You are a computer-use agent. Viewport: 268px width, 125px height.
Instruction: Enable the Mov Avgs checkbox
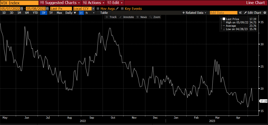pyautogui.click(x=98, y=8)
